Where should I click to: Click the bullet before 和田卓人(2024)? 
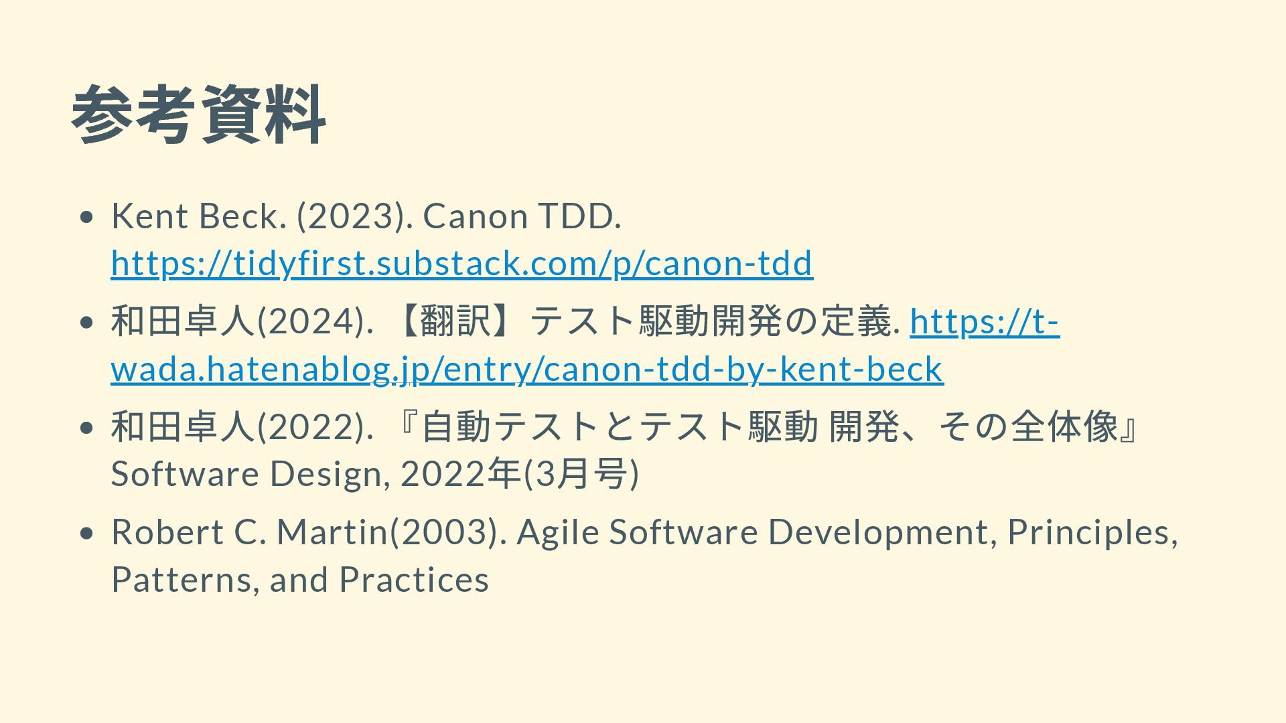click(x=86, y=323)
